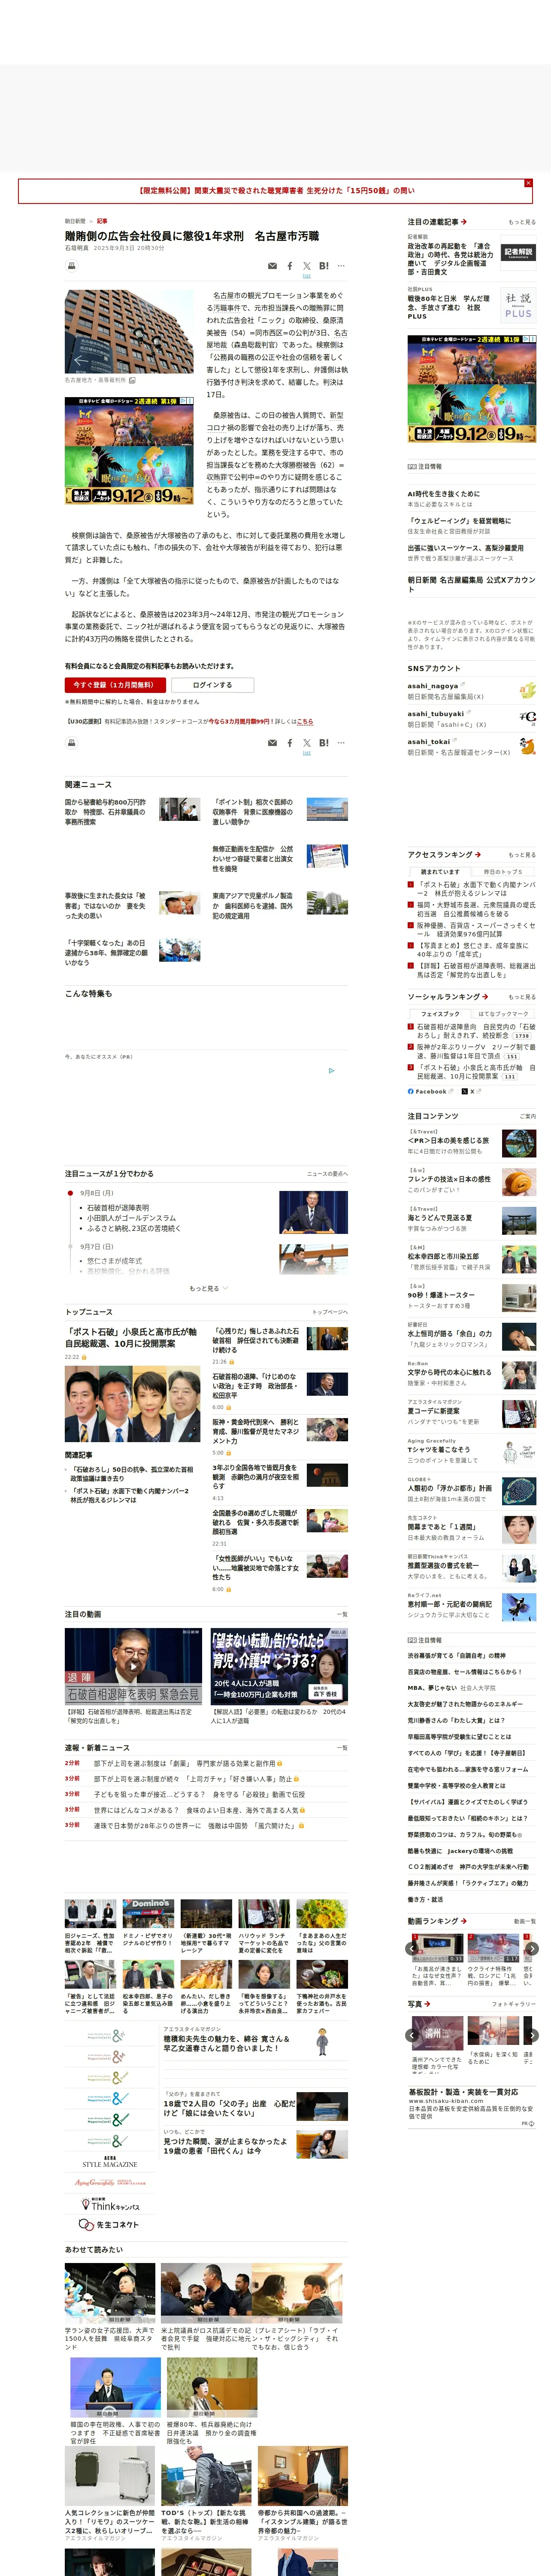Bookmark with bottom B! Hatena icon
The image size is (551, 2576).
pos(324,743)
